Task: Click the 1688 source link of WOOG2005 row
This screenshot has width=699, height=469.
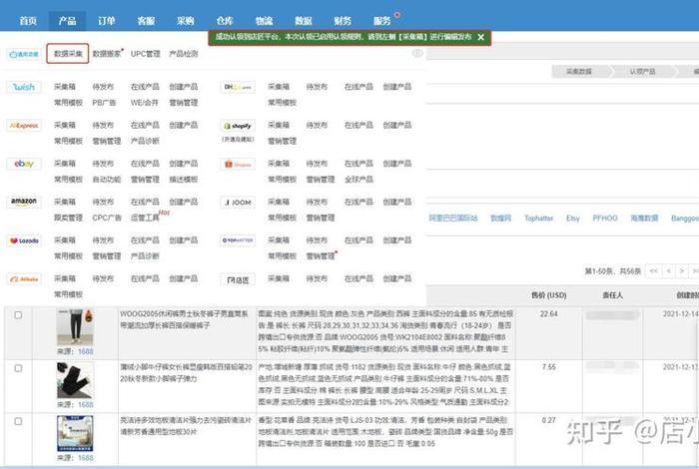Action: tap(86, 351)
